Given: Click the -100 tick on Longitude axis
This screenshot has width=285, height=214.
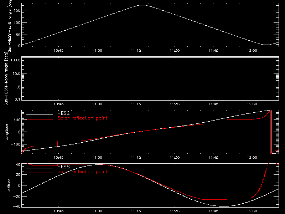Looking at the screenshot, I should click(16, 144).
